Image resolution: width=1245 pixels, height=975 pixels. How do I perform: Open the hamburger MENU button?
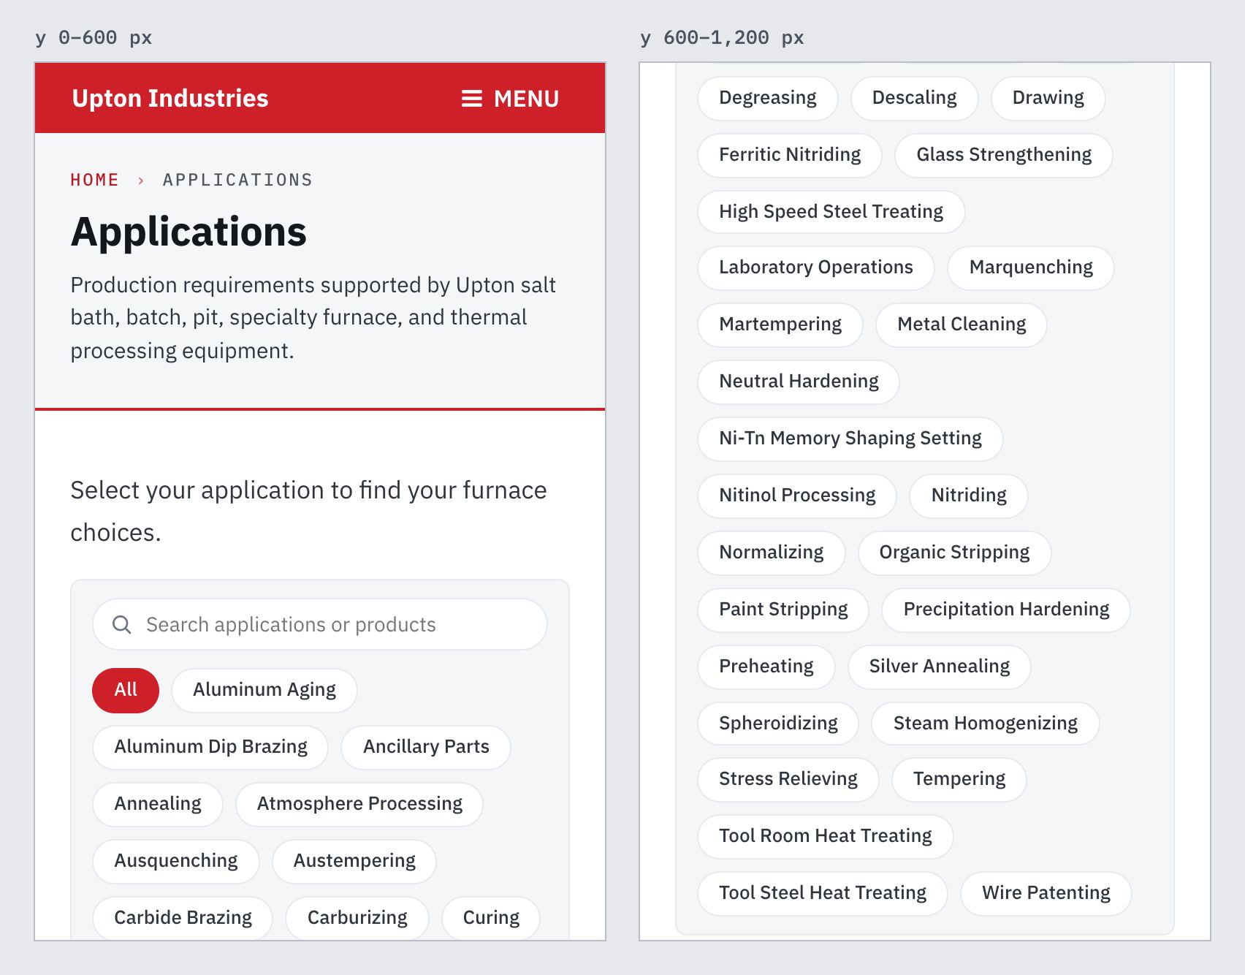click(x=510, y=99)
